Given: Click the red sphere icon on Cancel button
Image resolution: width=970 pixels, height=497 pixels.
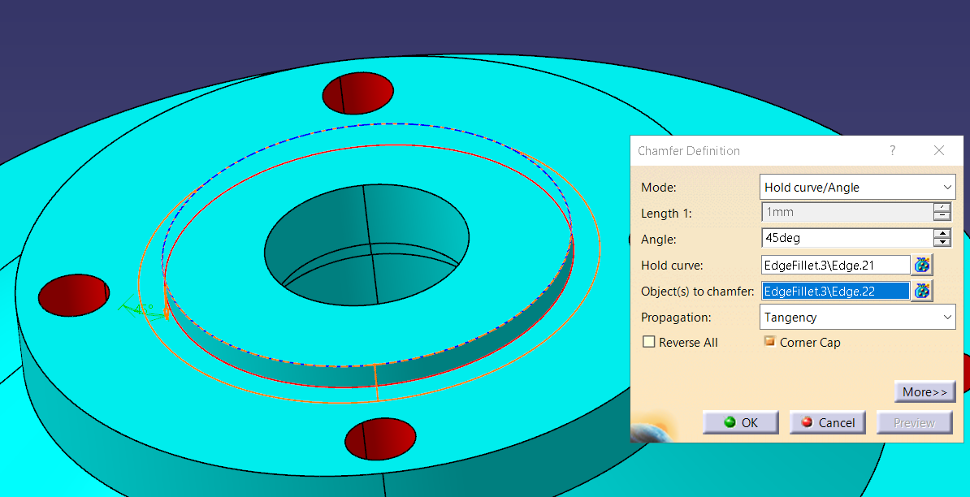Looking at the screenshot, I should tap(807, 422).
